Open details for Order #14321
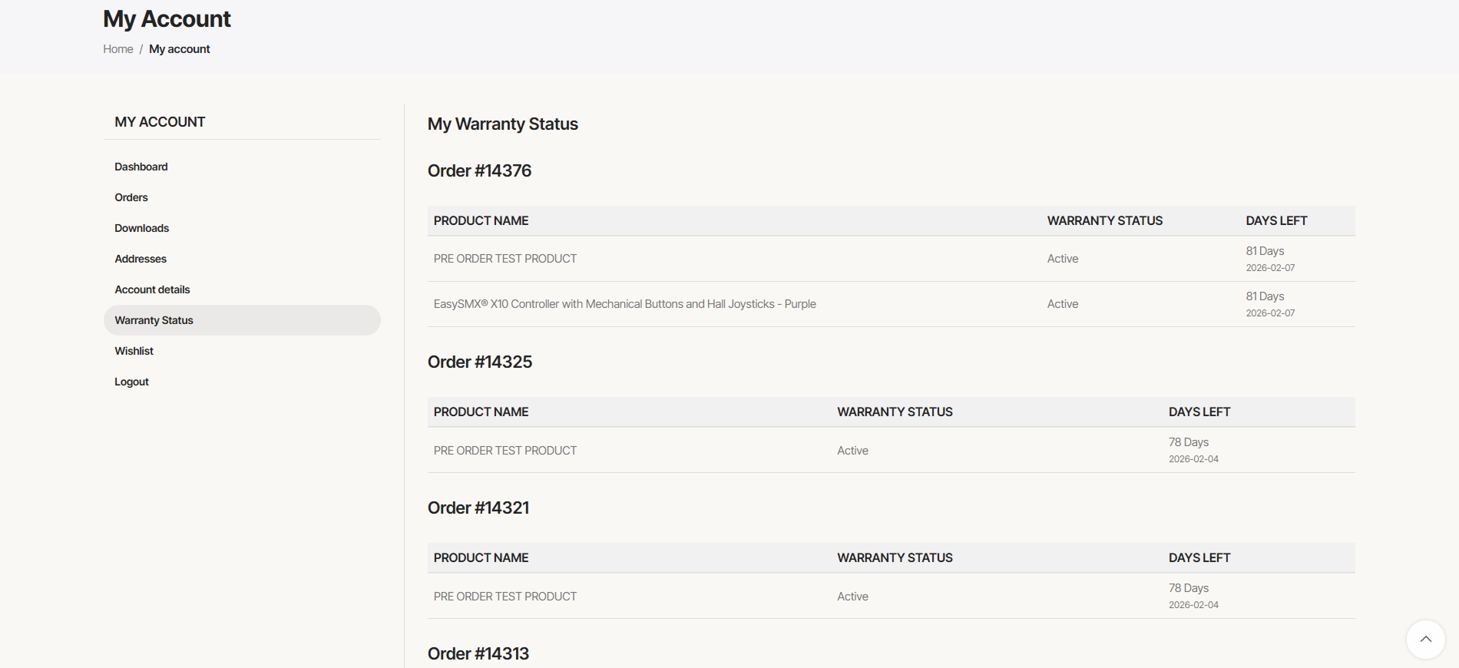The width and height of the screenshot is (1459, 668). coord(478,508)
